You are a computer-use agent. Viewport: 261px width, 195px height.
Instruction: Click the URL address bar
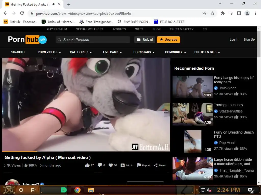pyautogui.click(x=115, y=13)
